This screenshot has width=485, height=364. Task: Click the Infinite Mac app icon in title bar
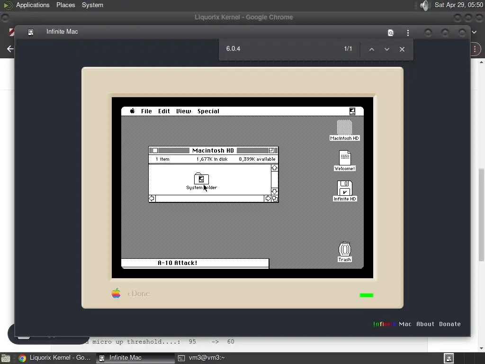click(31, 32)
